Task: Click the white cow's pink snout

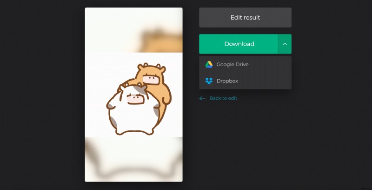Action: (x=136, y=99)
